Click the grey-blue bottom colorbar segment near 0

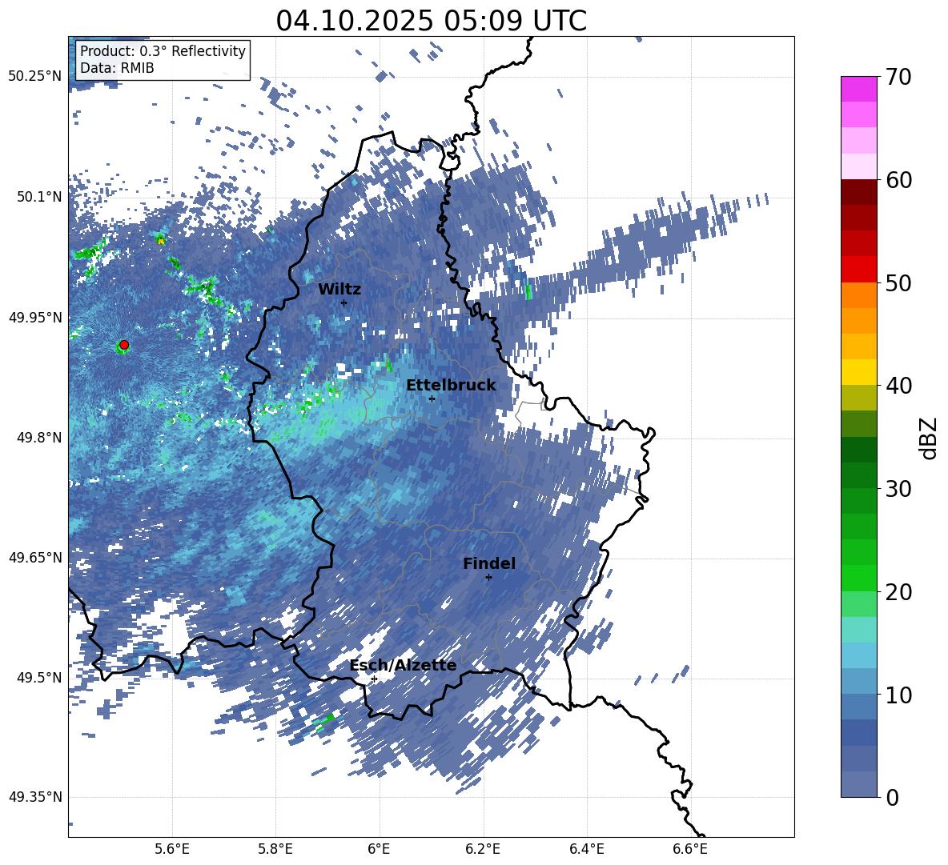(858, 785)
